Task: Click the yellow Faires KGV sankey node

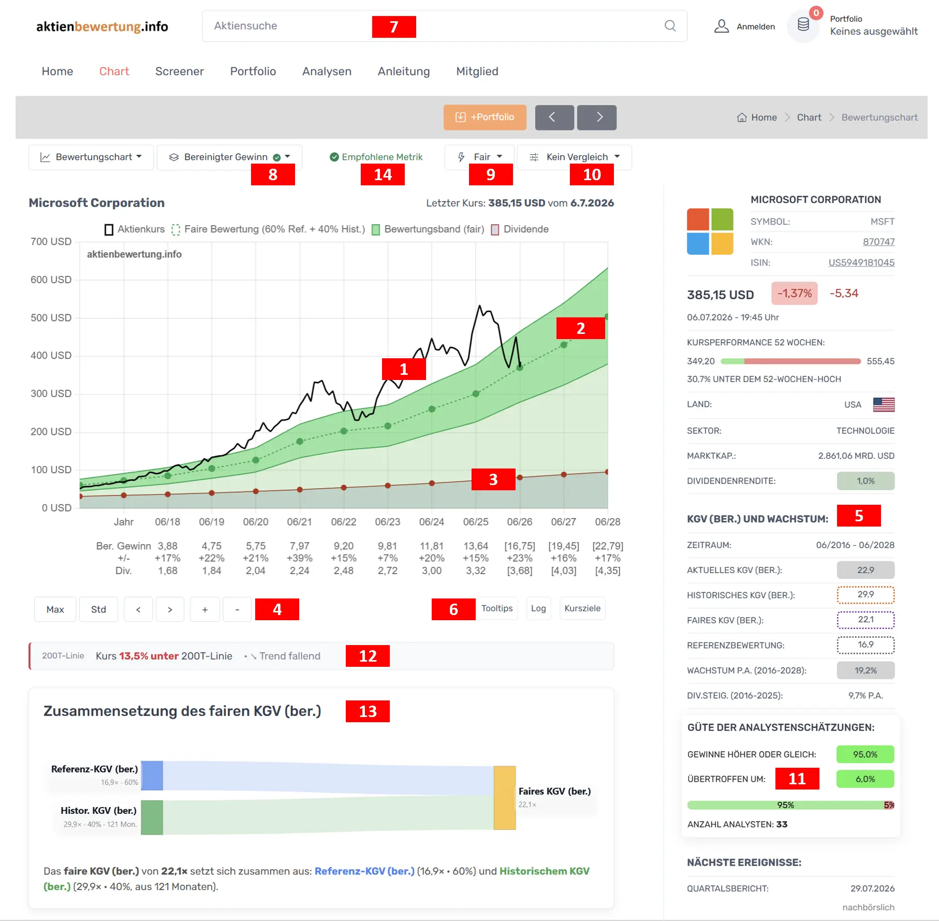Action: coord(505,798)
